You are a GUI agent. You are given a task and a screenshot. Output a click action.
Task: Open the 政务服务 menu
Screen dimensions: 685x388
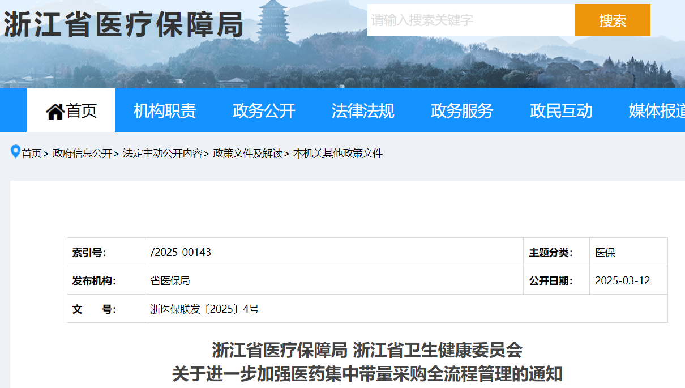[462, 110]
